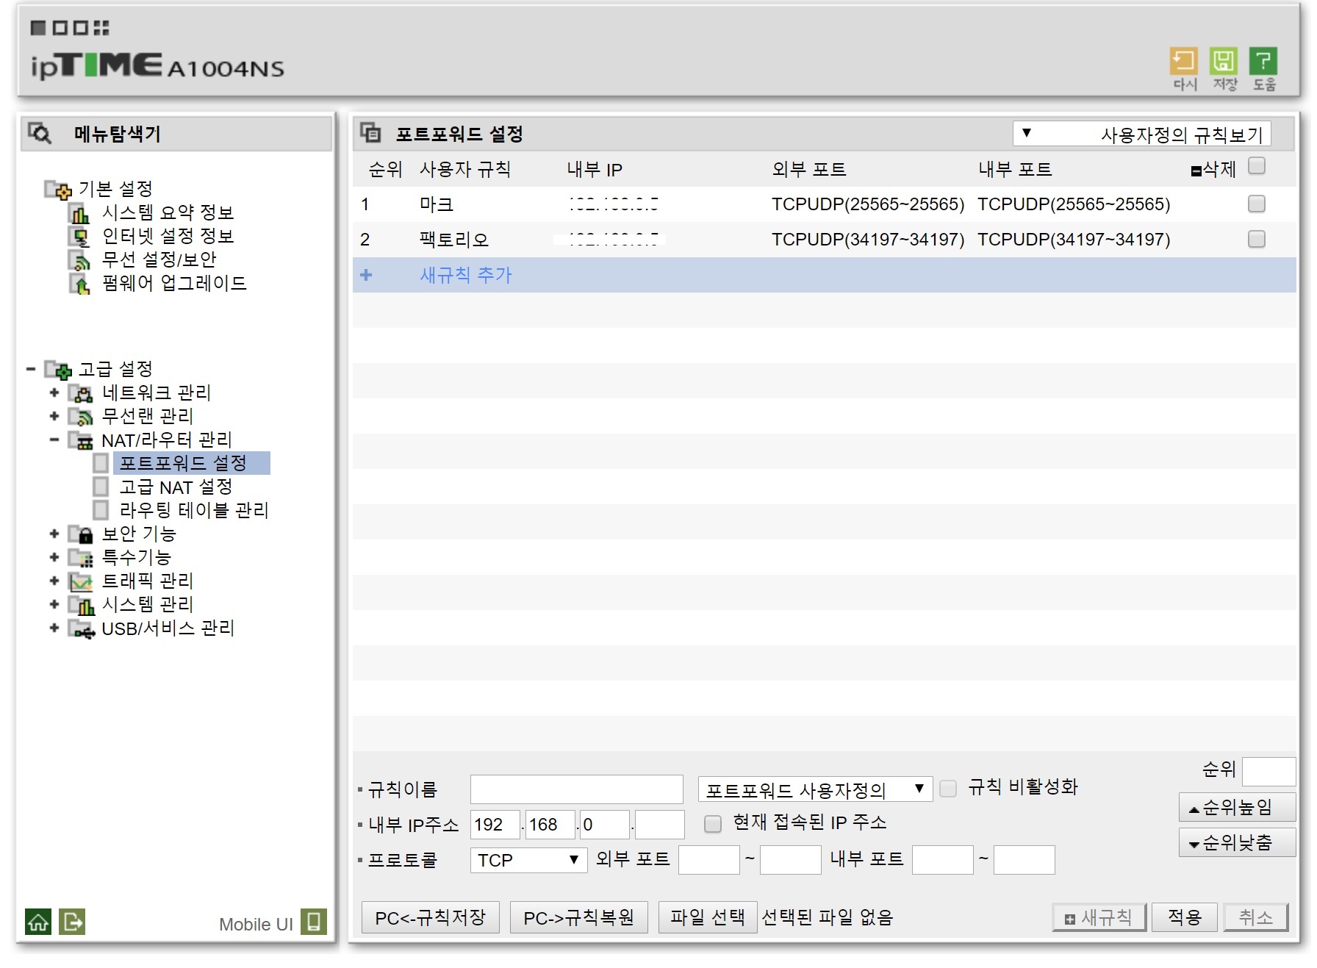
Task: Click the 파일 선택 button
Action: coord(708,917)
